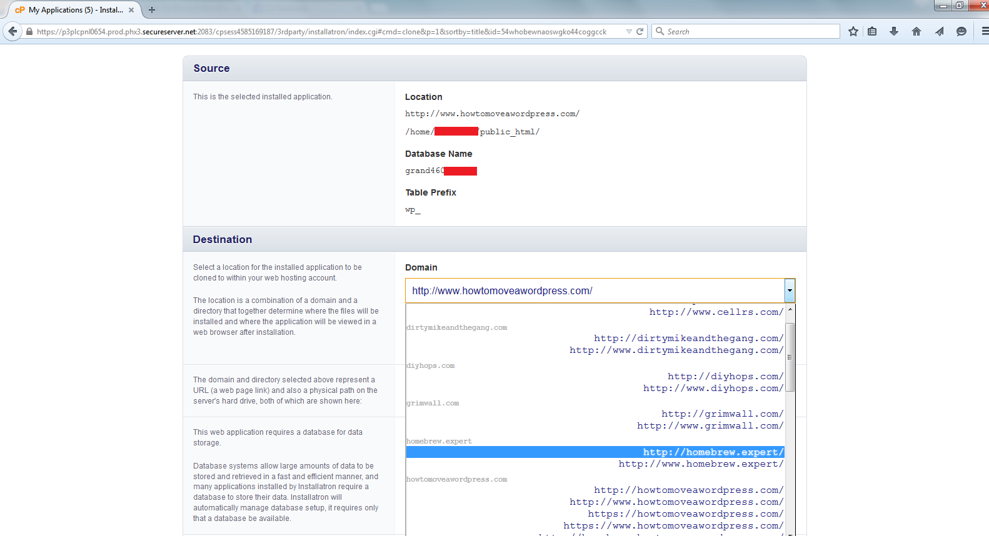Image resolution: width=989 pixels, height=536 pixels.
Task: Click the Destination section header
Action: point(494,239)
